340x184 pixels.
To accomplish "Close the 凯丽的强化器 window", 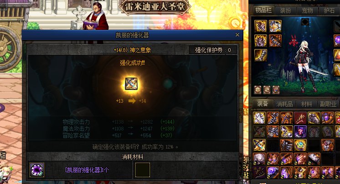I will pos(237,35).
